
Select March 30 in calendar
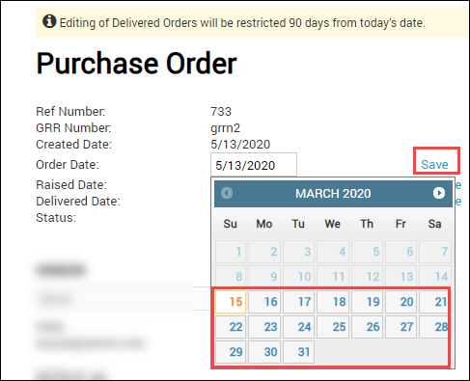[x=264, y=352]
